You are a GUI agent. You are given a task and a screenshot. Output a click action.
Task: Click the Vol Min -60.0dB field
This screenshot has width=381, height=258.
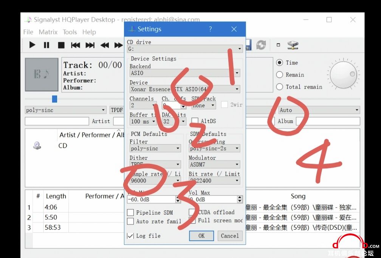tap(151, 199)
